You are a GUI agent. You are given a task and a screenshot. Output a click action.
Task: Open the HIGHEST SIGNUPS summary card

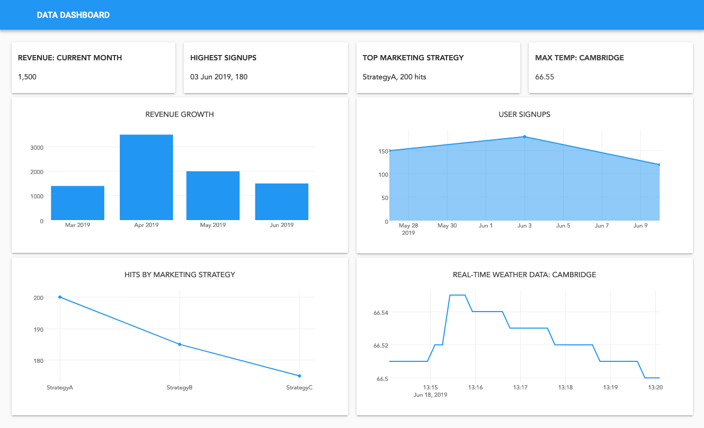coord(265,67)
